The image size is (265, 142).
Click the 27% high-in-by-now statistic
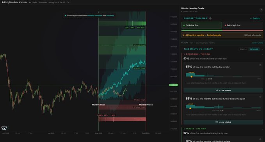(x=205, y=133)
